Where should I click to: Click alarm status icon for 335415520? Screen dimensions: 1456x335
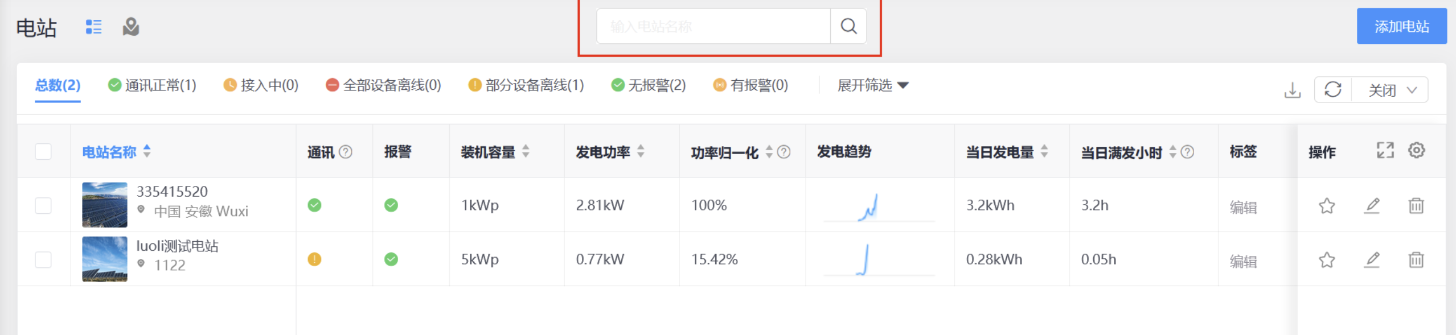(391, 205)
